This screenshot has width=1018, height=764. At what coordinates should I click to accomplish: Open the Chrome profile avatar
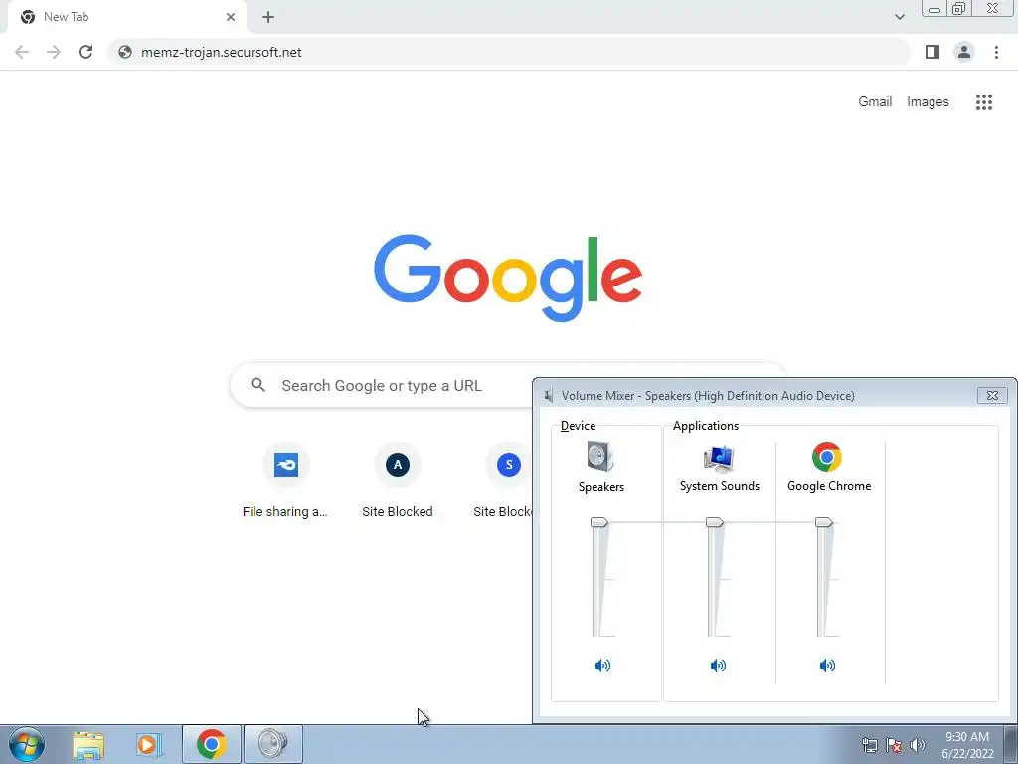[x=964, y=52]
